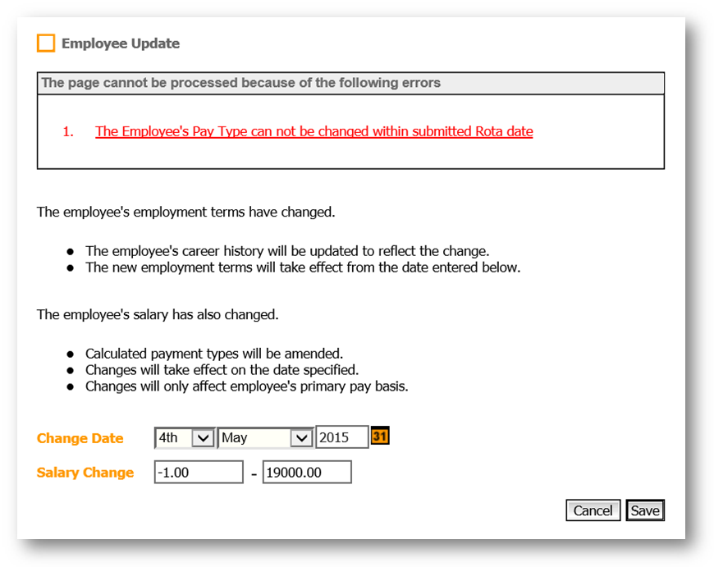This screenshot has width=714, height=567.
Task: Click the orange square icon beside Employee Update
Action: (46, 43)
